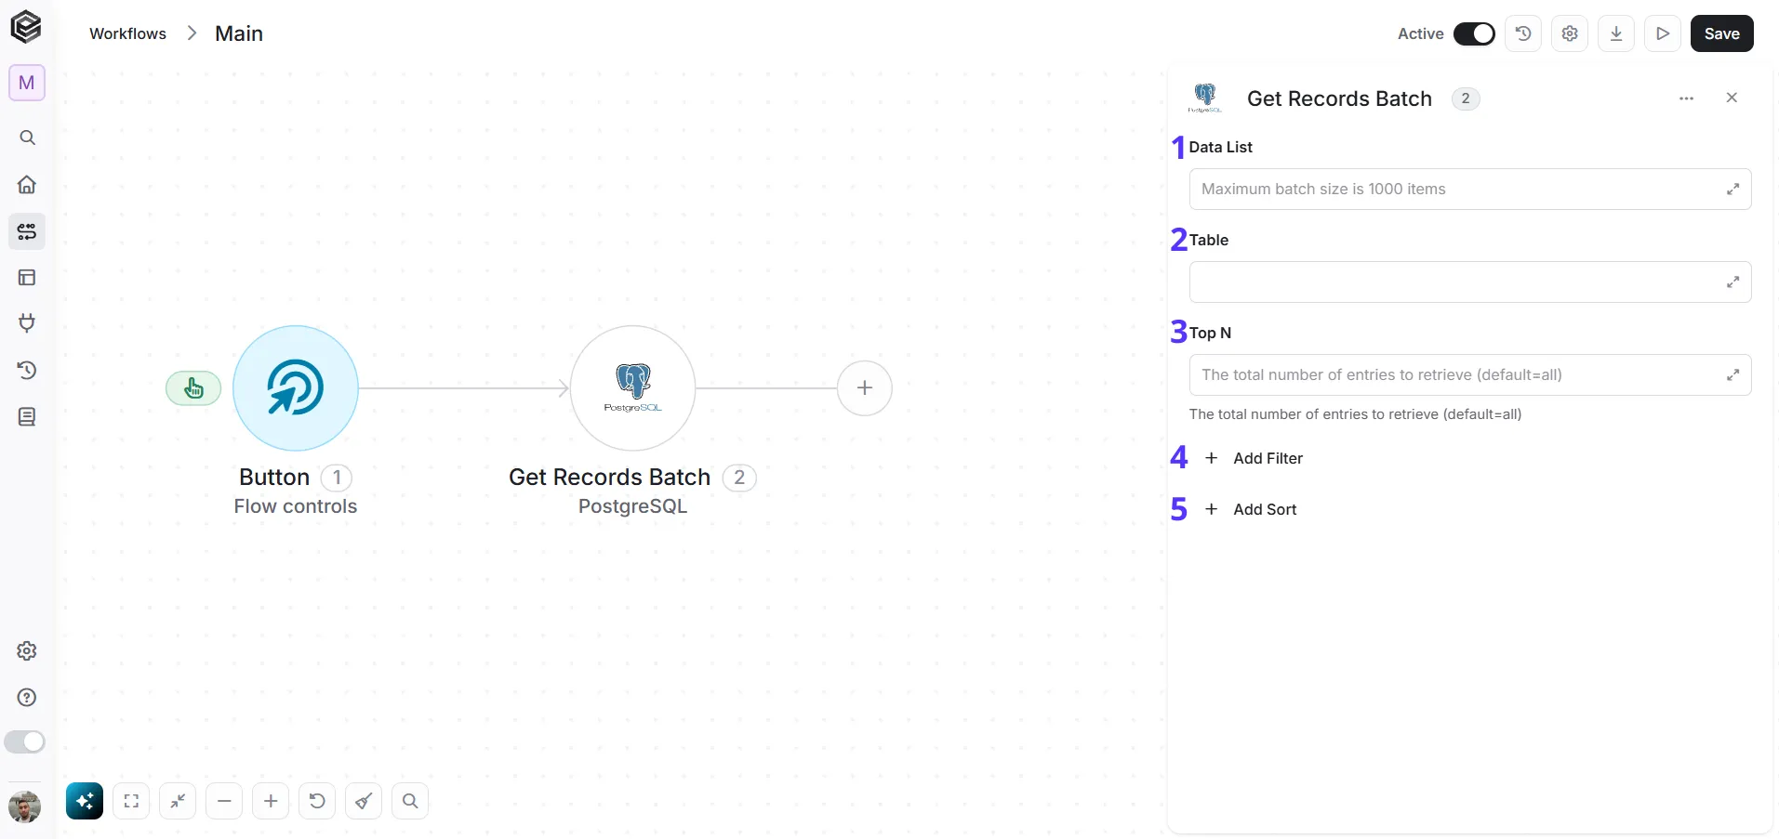
Task: Run the workflow with the play button
Action: click(1663, 33)
